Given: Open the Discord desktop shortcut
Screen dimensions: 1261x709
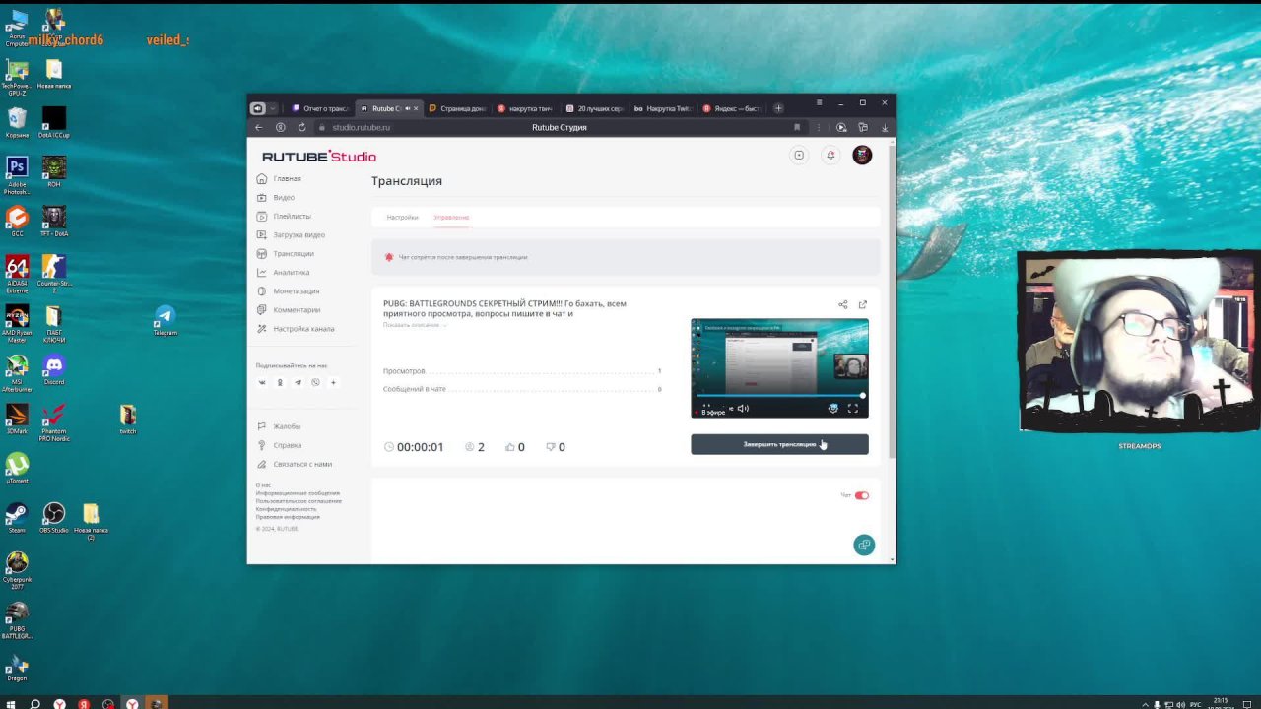Looking at the screenshot, I should point(54,370).
